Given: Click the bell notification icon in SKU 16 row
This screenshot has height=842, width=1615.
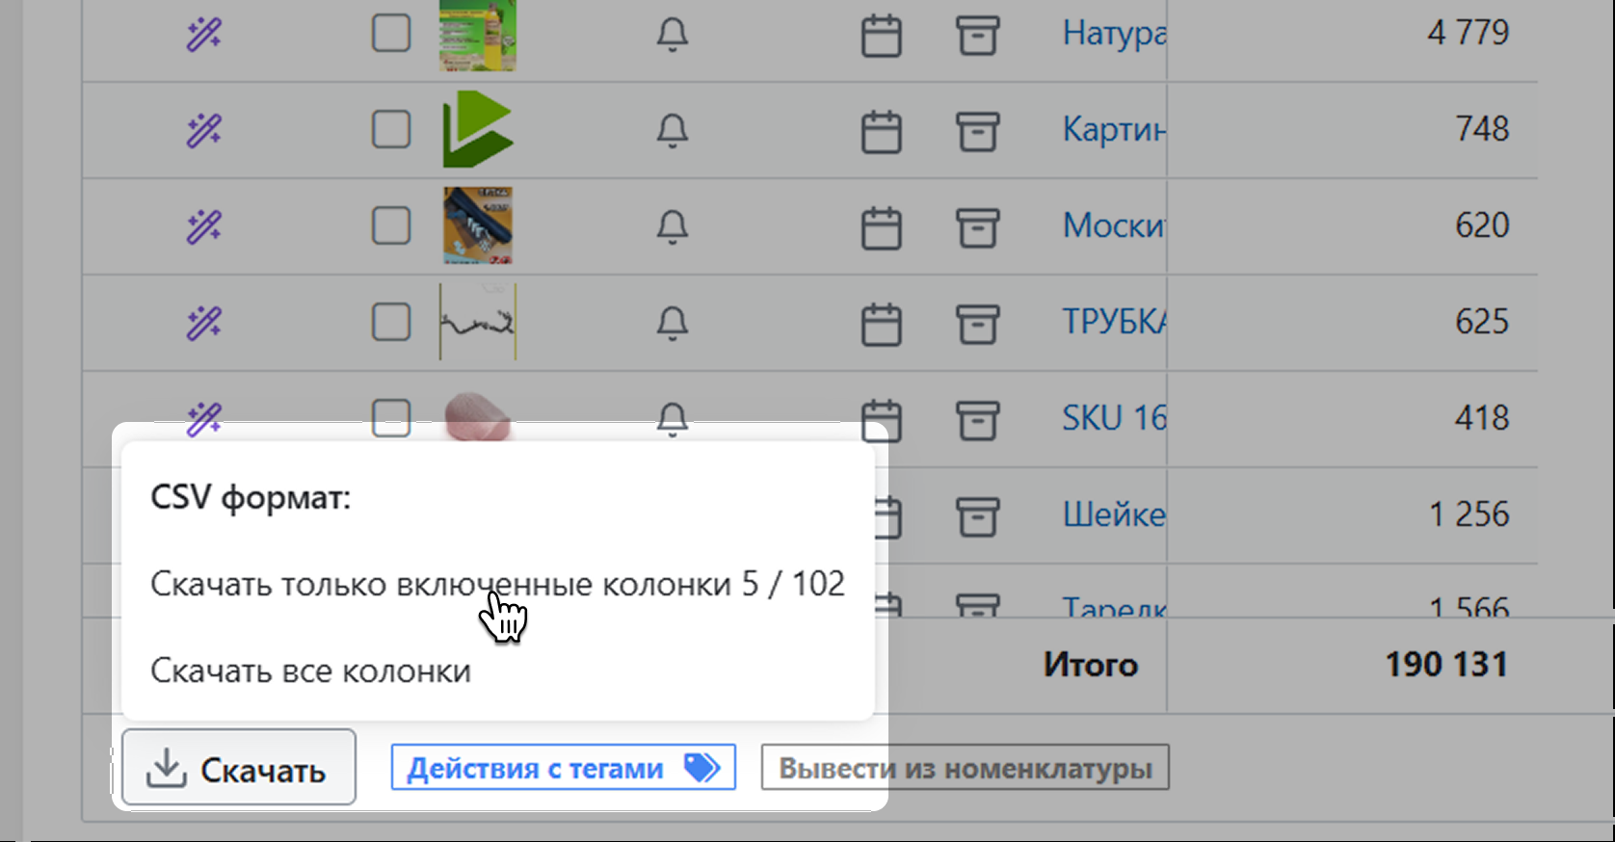Looking at the screenshot, I should (x=673, y=420).
